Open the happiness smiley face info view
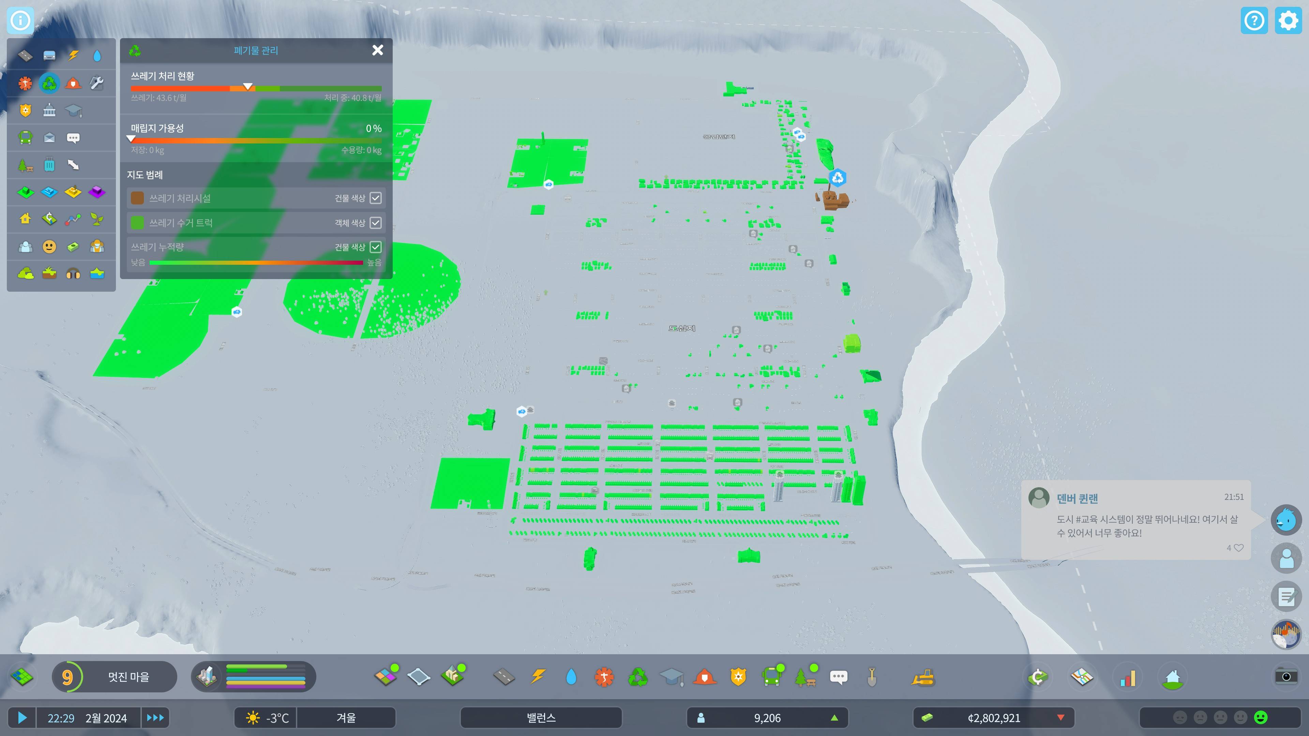This screenshot has width=1309, height=736. click(49, 247)
